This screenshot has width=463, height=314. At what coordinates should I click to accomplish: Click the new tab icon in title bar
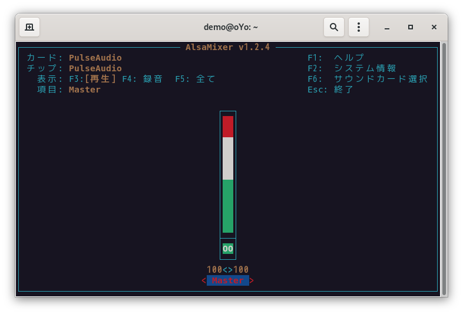click(29, 27)
